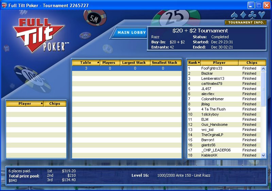Select player TheOrginalLP row

[224, 135]
